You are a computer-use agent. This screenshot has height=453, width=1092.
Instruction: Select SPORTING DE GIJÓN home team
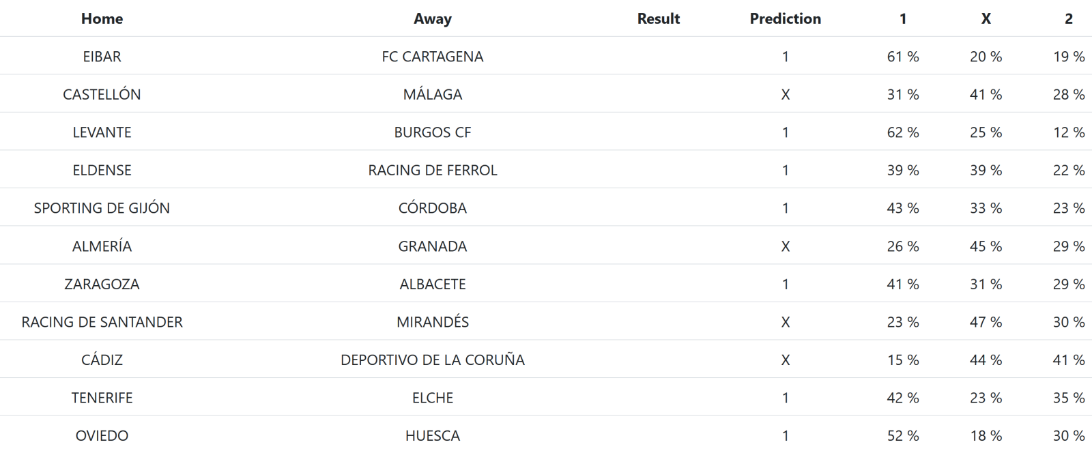point(102,208)
